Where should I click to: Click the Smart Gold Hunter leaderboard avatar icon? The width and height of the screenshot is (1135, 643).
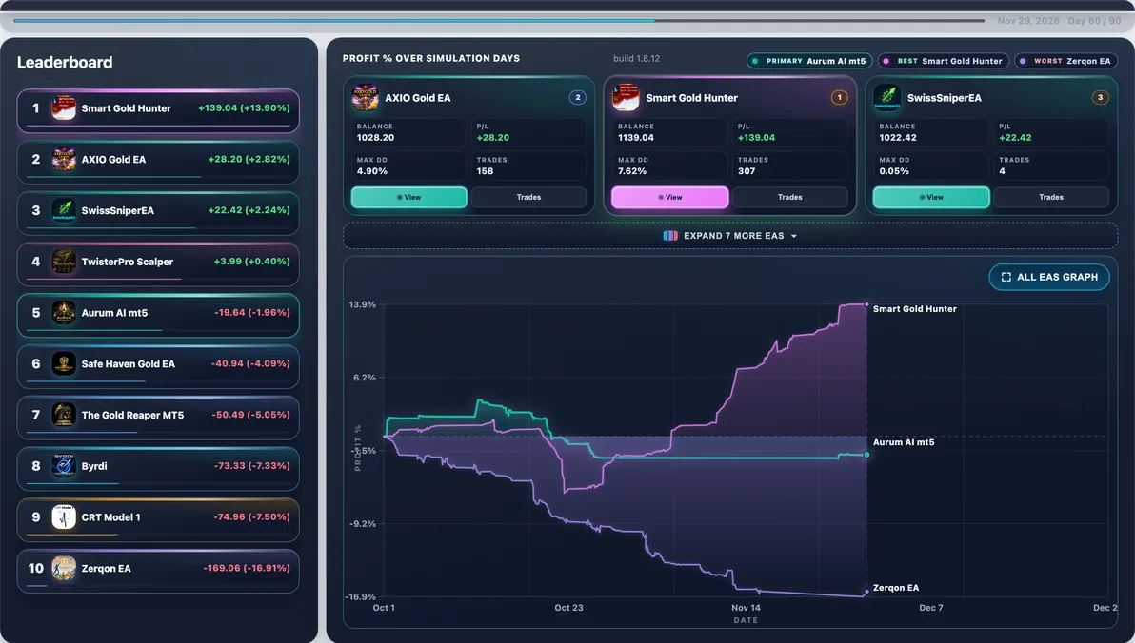[x=64, y=108]
